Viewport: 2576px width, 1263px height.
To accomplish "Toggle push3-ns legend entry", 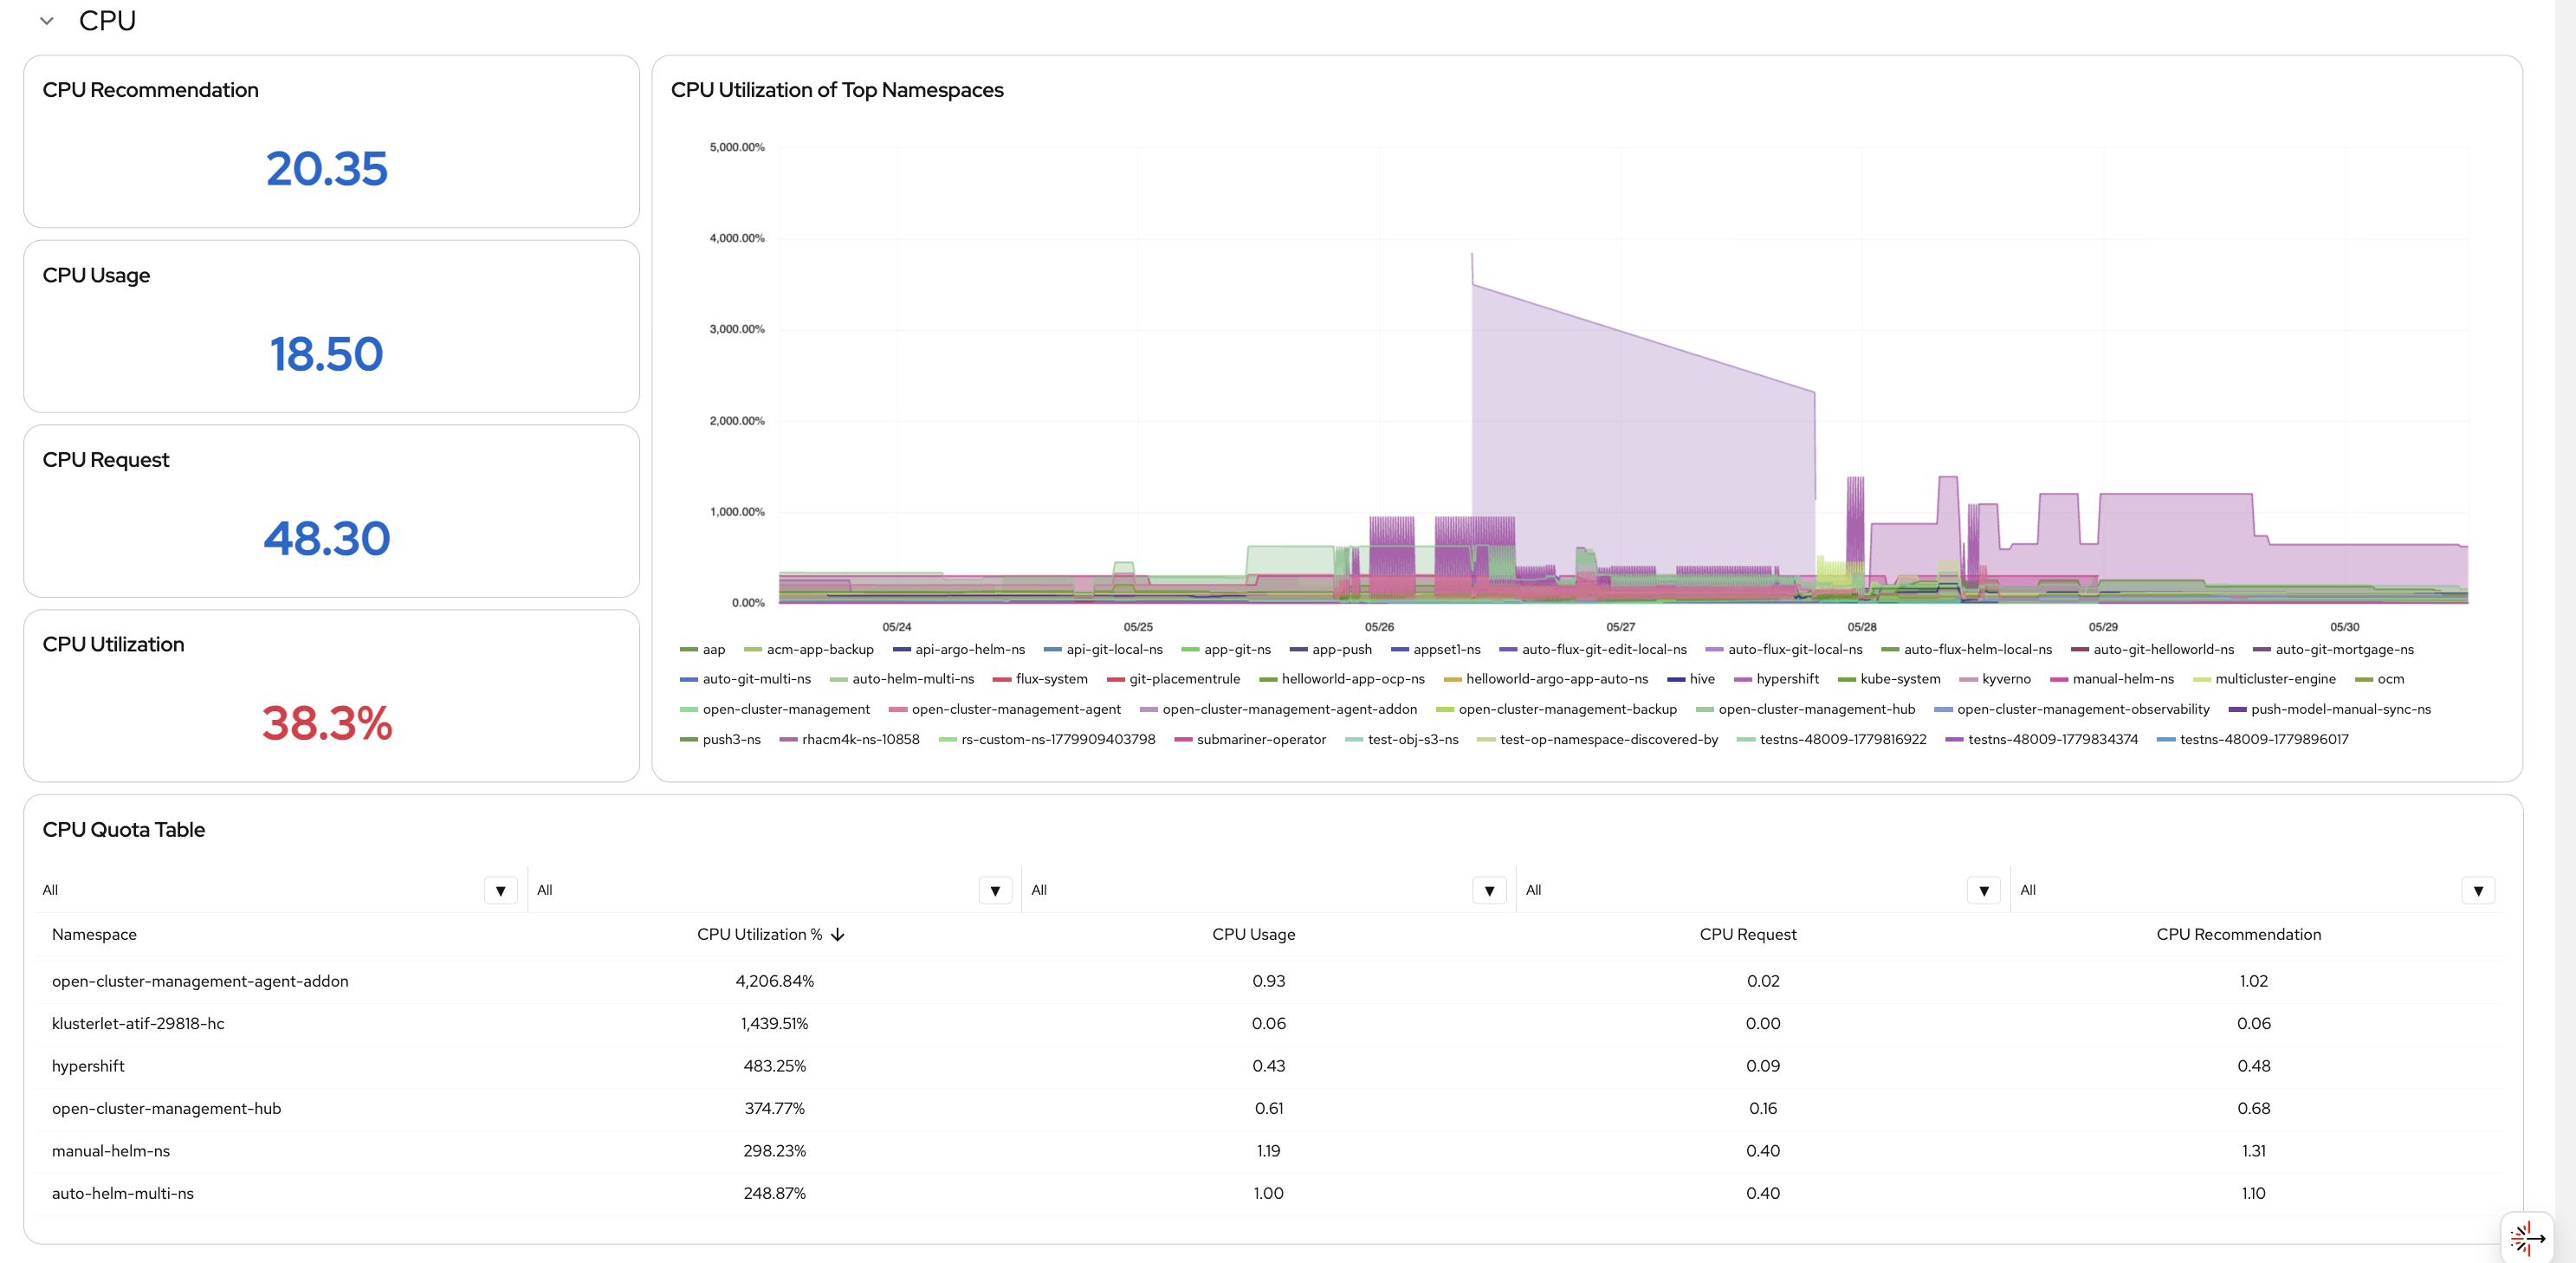I will [x=720, y=739].
